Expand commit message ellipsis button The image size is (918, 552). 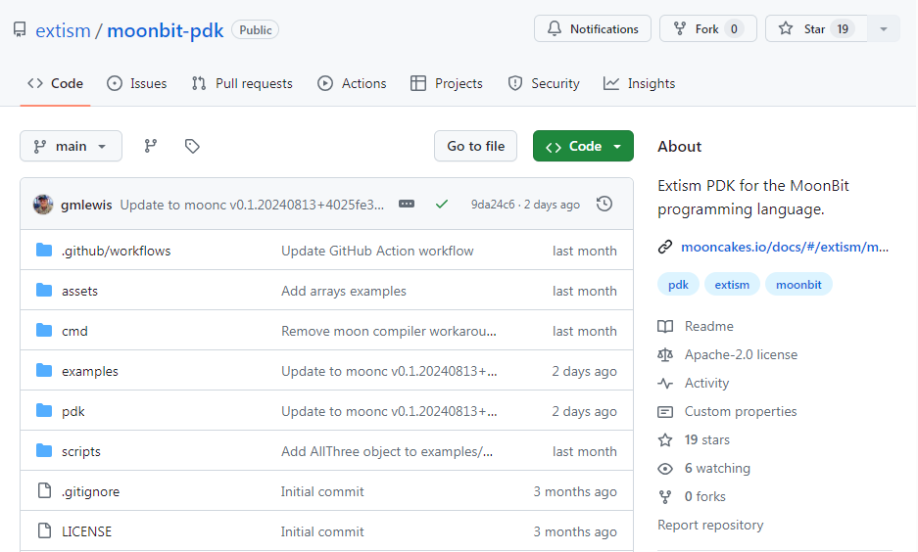(x=407, y=205)
